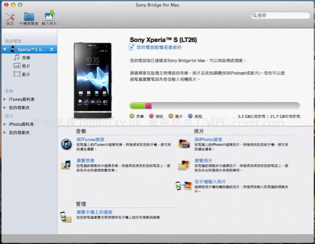Viewport: 315px width, 244px height.
Task: Open the 與iTunes連接 link
Action: (90, 139)
